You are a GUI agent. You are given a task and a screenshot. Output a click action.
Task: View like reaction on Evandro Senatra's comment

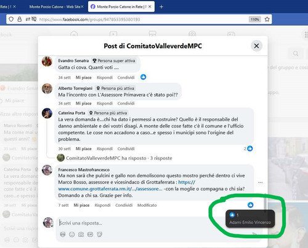[x=144, y=77]
